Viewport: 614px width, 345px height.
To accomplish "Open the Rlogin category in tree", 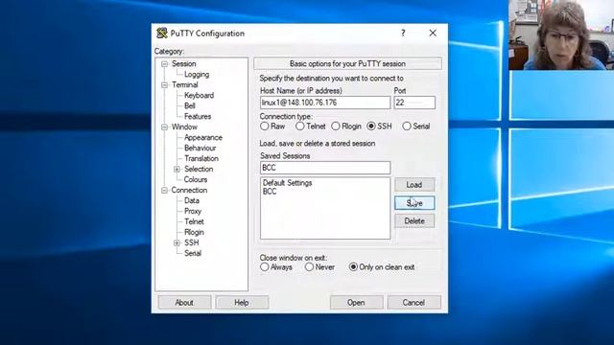I will [194, 232].
